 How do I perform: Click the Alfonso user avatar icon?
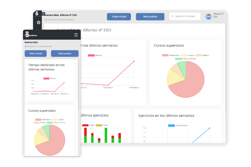208,17
